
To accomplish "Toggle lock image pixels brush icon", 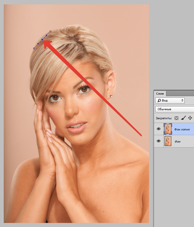I will click(183, 118).
